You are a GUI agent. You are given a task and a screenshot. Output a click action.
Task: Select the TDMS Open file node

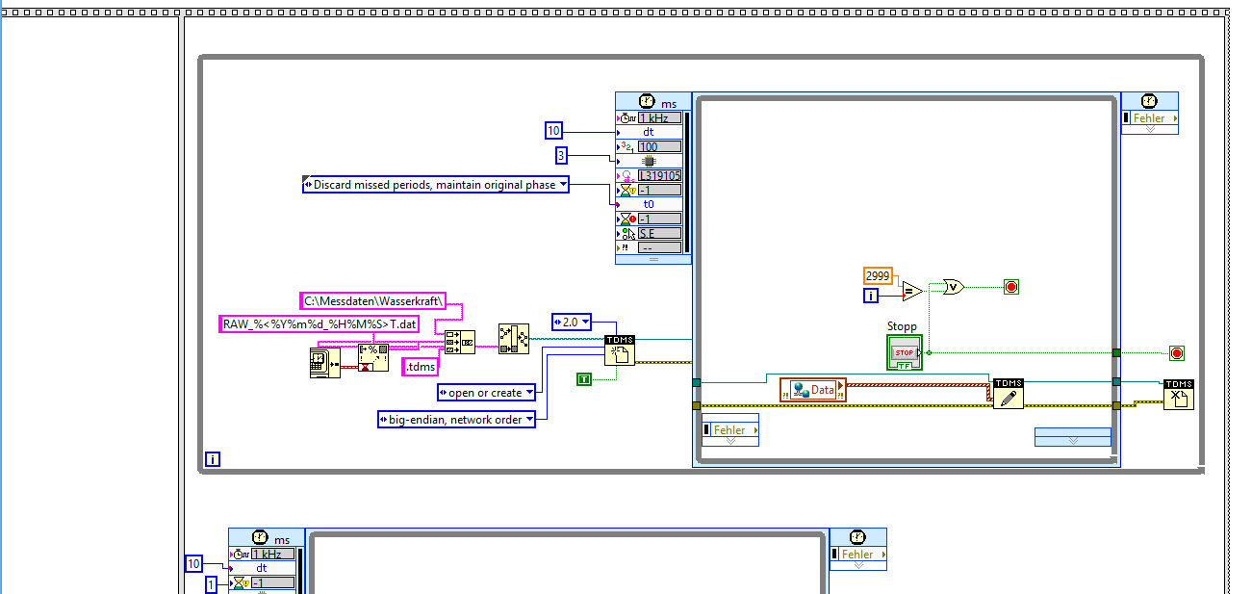620,350
